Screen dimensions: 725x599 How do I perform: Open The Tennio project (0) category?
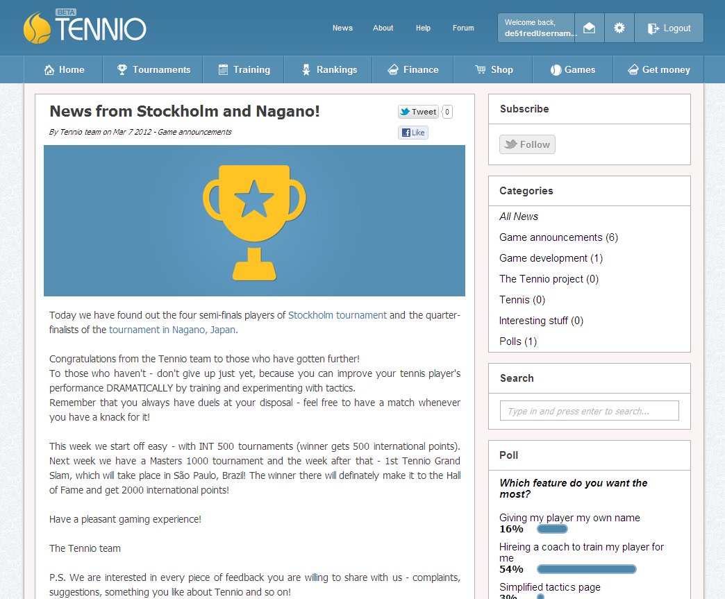[x=549, y=279]
